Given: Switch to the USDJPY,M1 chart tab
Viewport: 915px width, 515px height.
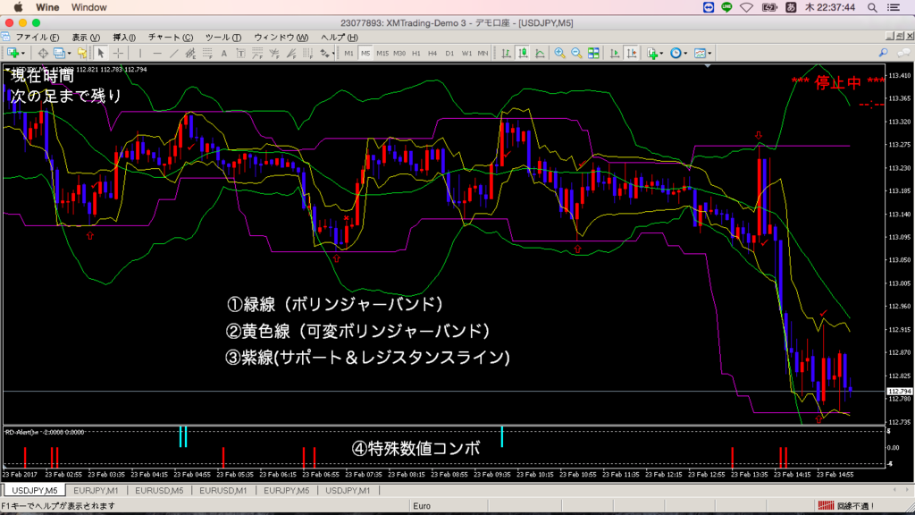Looking at the screenshot, I should 348,491.
